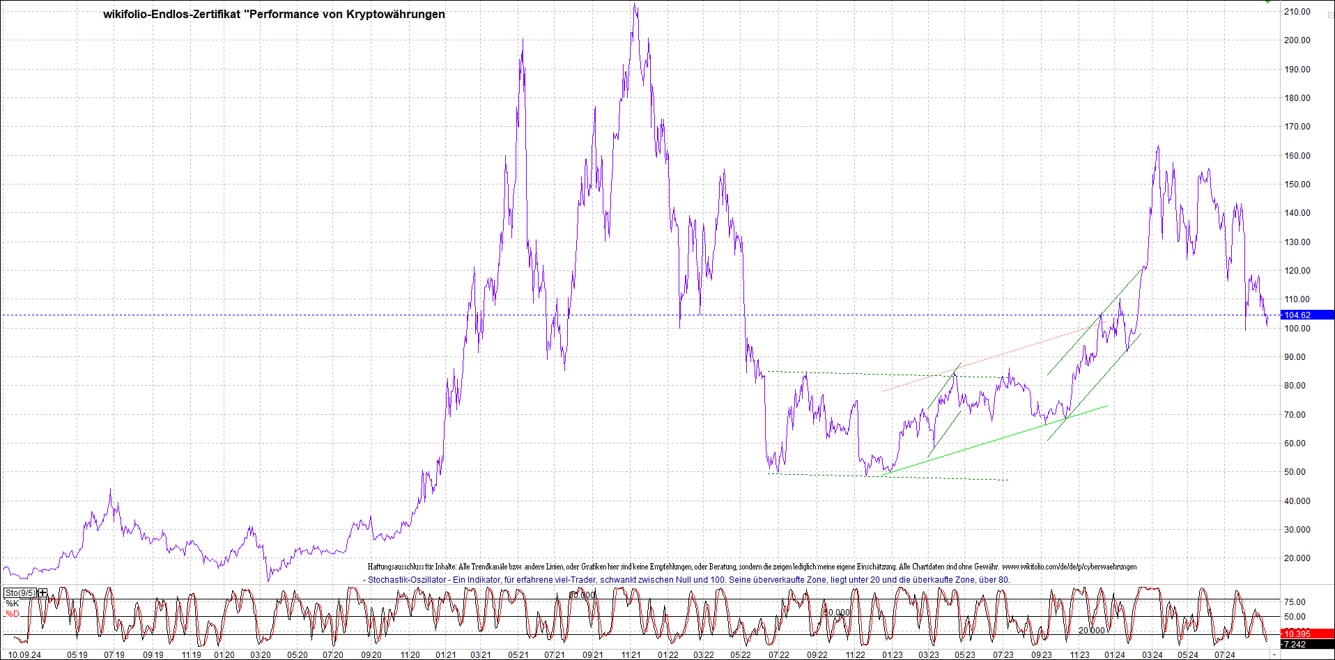Click the 09|23 date axis label
This screenshot has width=1335, height=660.
pos(1042,655)
